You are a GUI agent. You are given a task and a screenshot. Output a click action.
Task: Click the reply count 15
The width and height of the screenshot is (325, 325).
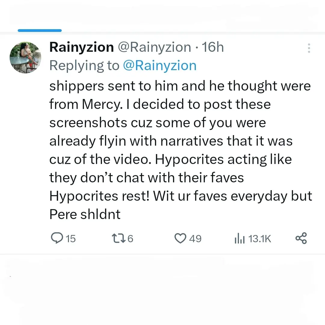pos(71,239)
